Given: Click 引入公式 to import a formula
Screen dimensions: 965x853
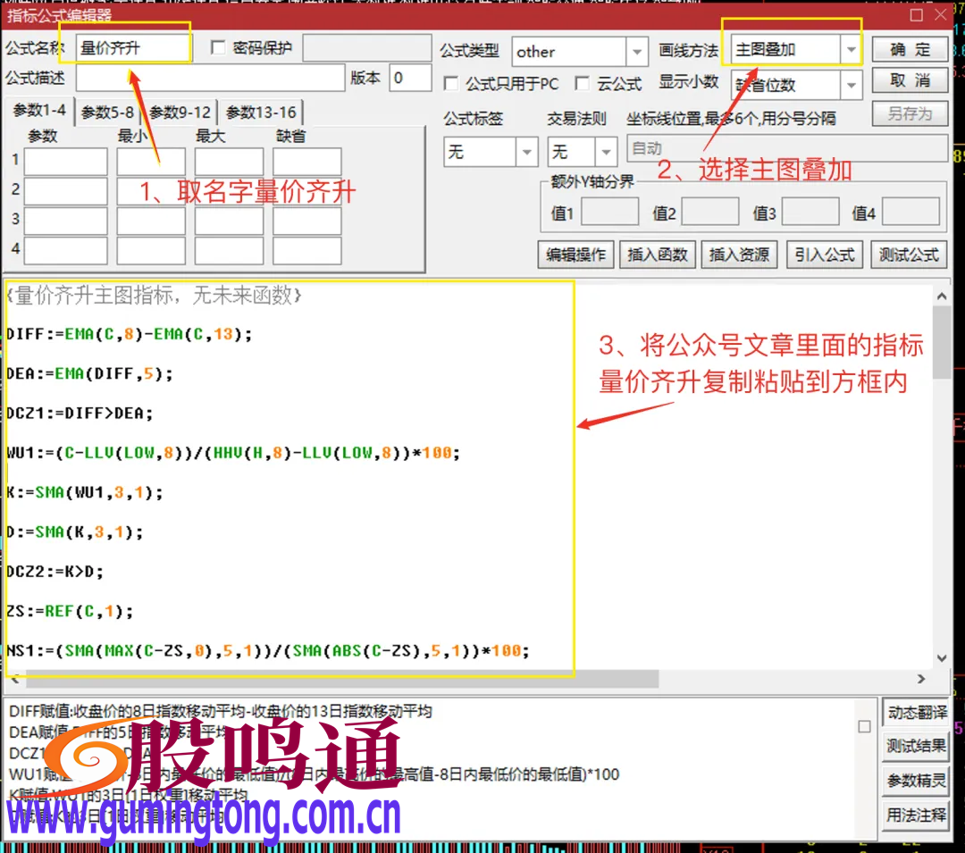Looking at the screenshot, I should [x=824, y=255].
